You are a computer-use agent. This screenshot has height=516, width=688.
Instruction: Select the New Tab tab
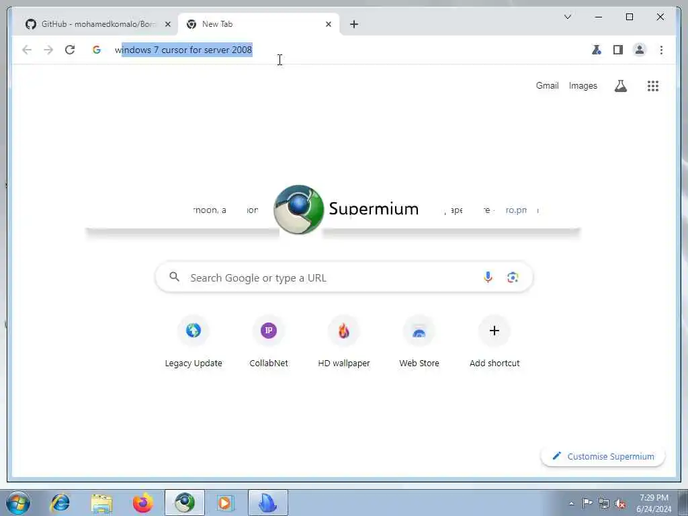[258, 24]
